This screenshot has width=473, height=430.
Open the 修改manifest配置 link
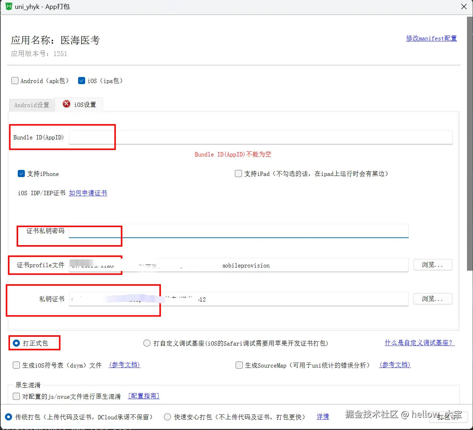click(x=431, y=38)
